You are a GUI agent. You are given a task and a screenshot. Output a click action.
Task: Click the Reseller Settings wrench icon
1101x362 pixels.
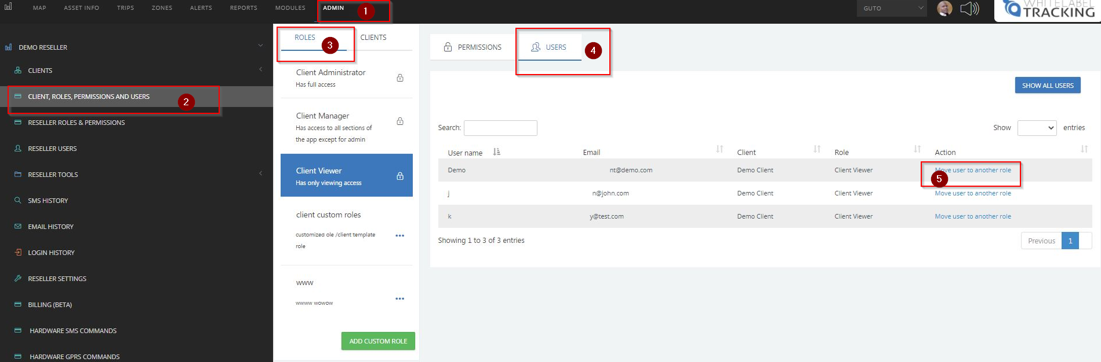tap(18, 279)
